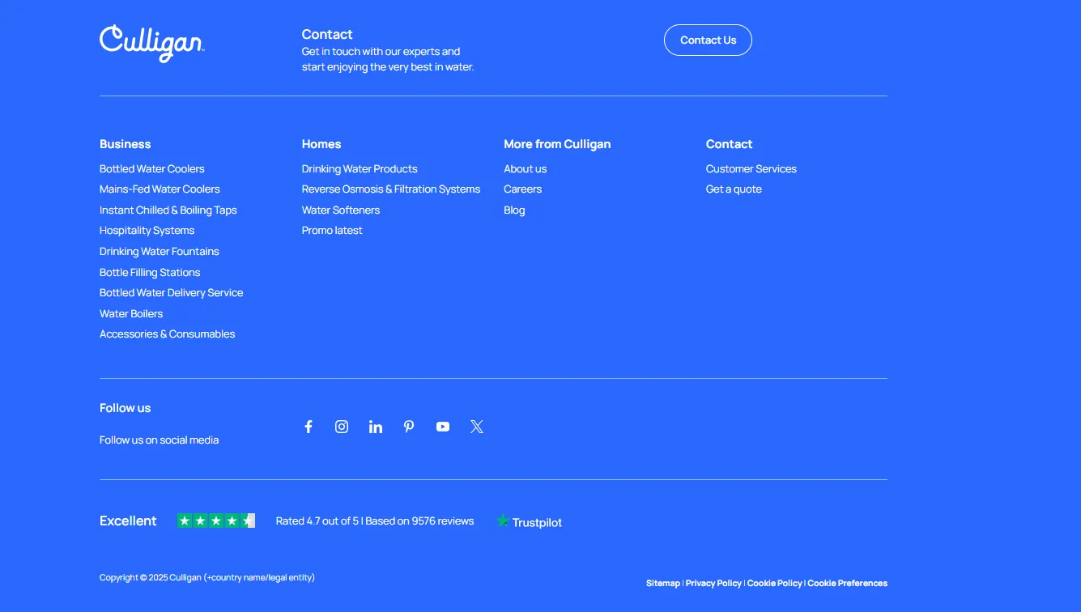Click the Excellent rating label
The height and width of the screenshot is (612, 1081).
[x=128, y=521]
